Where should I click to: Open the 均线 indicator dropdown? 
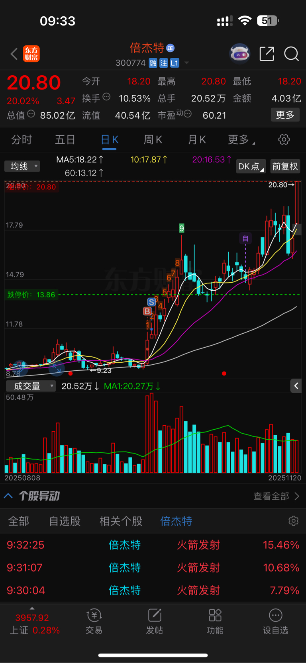click(22, 166)
